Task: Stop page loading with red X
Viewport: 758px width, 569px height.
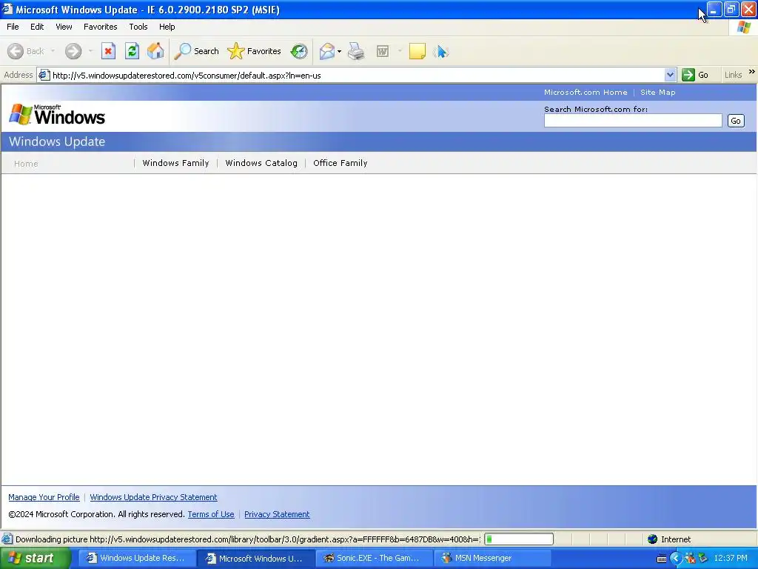Action: [108, 51]
